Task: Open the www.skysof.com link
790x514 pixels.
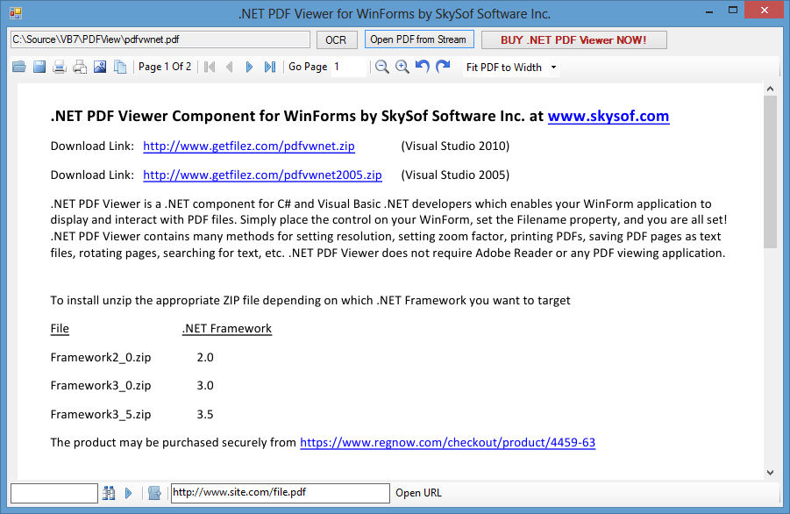Action: [x=608, y=116]
